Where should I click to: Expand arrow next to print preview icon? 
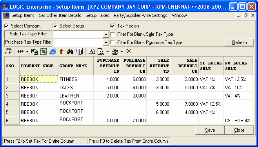[x=107, y=51]
